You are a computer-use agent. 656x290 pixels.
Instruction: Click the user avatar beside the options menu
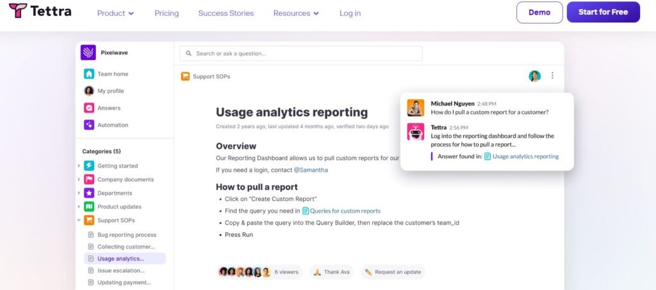click(x=535, y=76)
